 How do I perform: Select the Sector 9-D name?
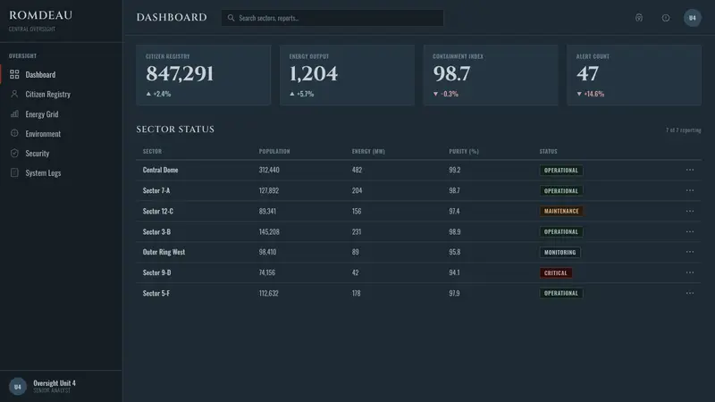pyautogui.click(x=156, y=272)
